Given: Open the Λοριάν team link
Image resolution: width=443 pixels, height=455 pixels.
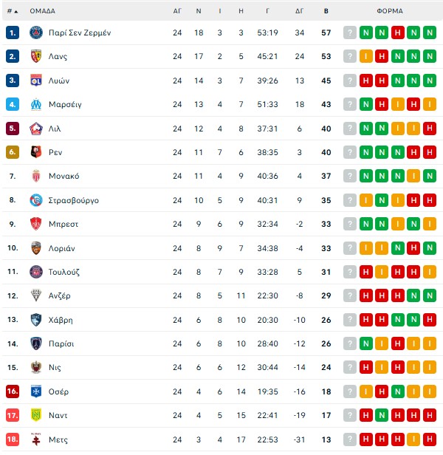Looking at the screenshot, I should pos(62,248).
